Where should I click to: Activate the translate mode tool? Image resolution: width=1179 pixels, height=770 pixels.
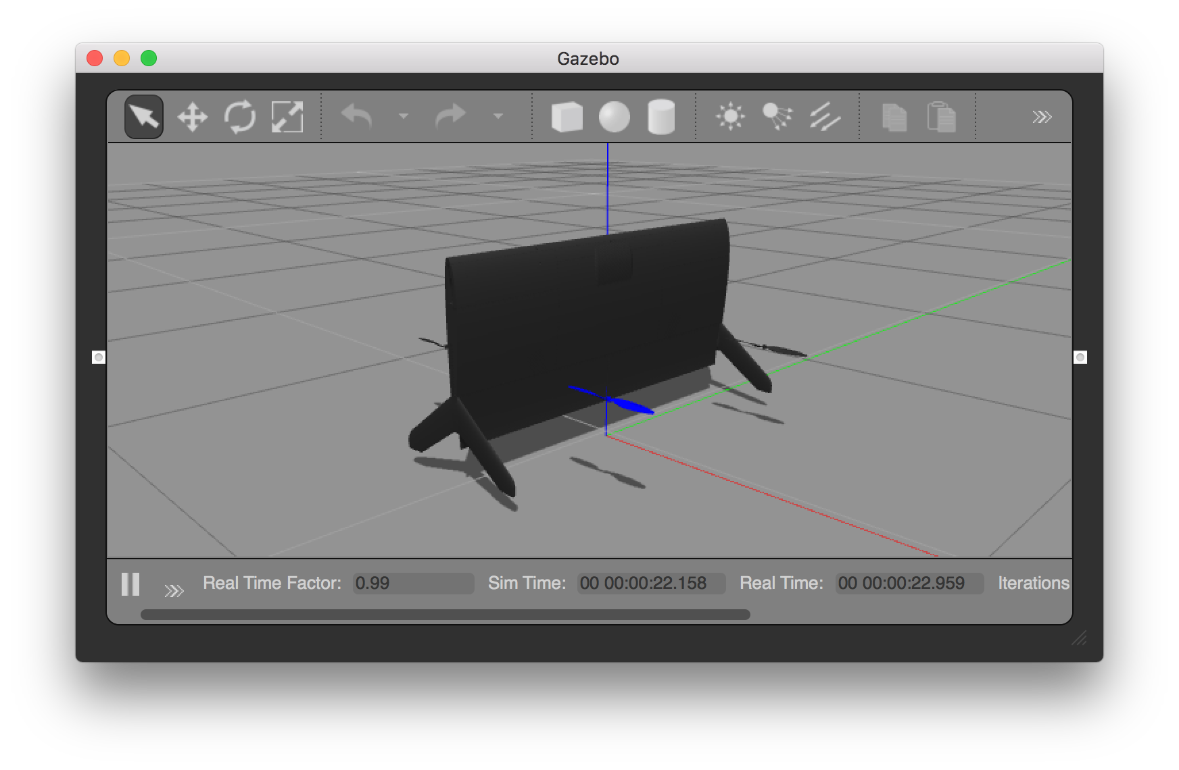click(x=192, y=117)
